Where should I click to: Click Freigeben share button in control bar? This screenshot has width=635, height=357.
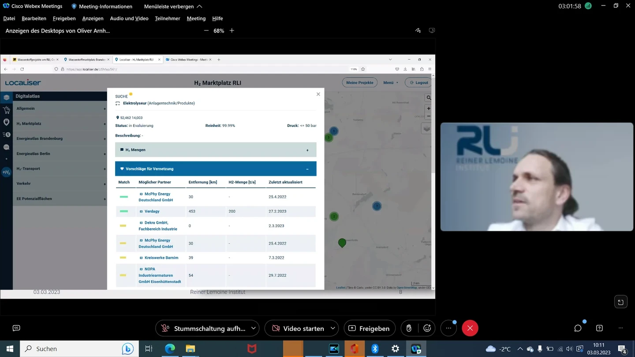(x=370, y=328)
